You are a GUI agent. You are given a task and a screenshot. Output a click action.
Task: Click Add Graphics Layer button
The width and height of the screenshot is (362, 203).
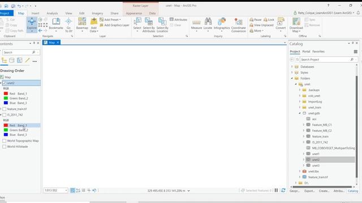[x=114, y=25]
